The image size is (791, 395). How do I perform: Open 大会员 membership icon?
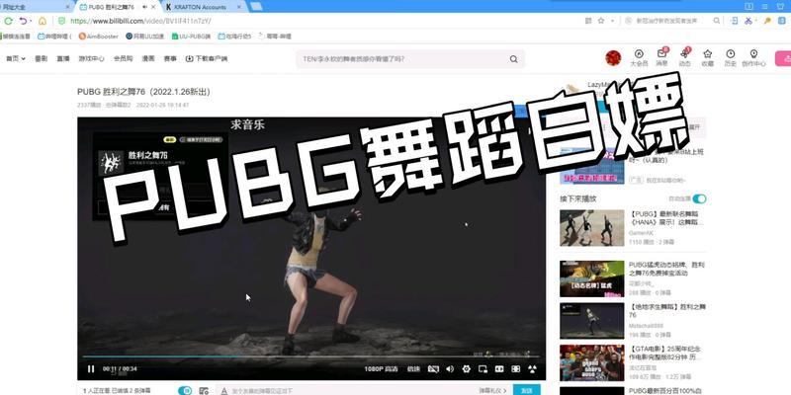point(639,58)
